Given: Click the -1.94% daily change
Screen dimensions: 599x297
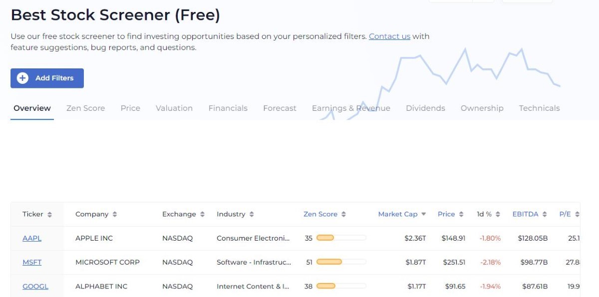Looking at the screenshot, I should 490,287.
